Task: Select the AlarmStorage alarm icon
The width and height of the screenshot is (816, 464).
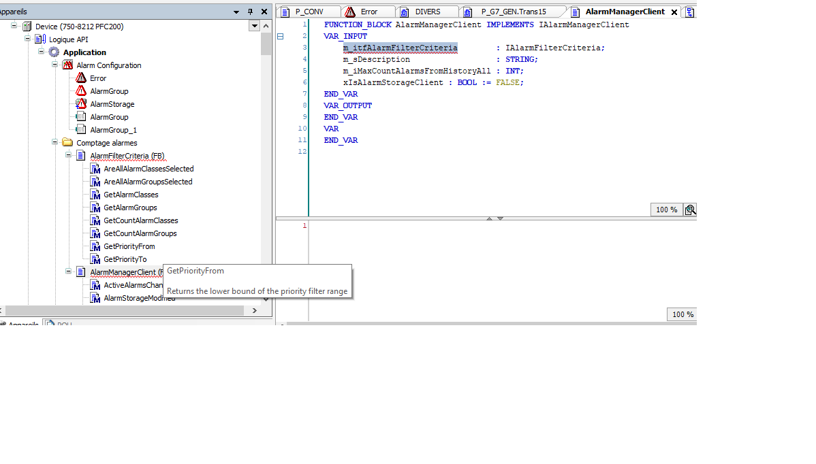Action: (81, 104)
